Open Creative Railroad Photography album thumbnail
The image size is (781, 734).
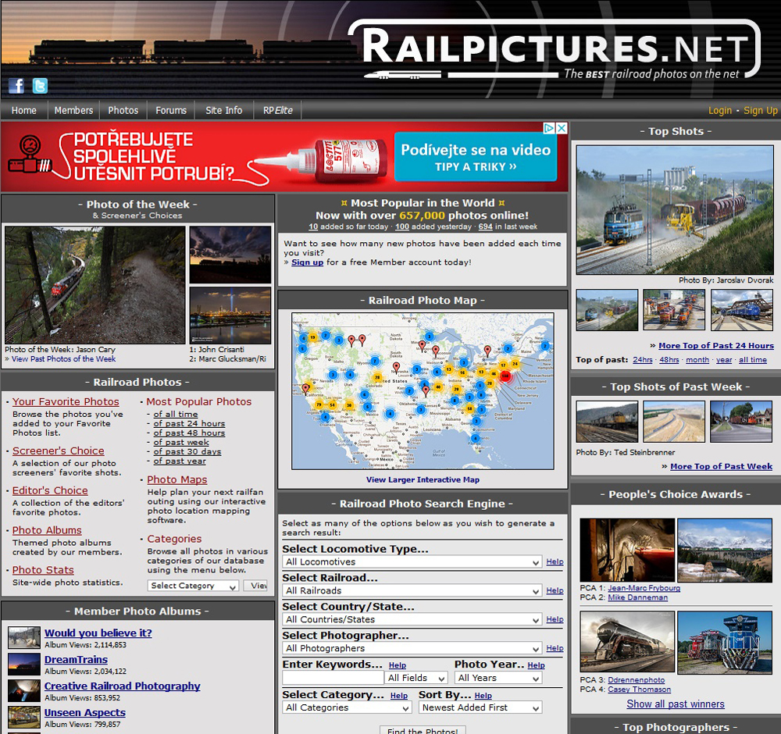(x=24, y=691)
